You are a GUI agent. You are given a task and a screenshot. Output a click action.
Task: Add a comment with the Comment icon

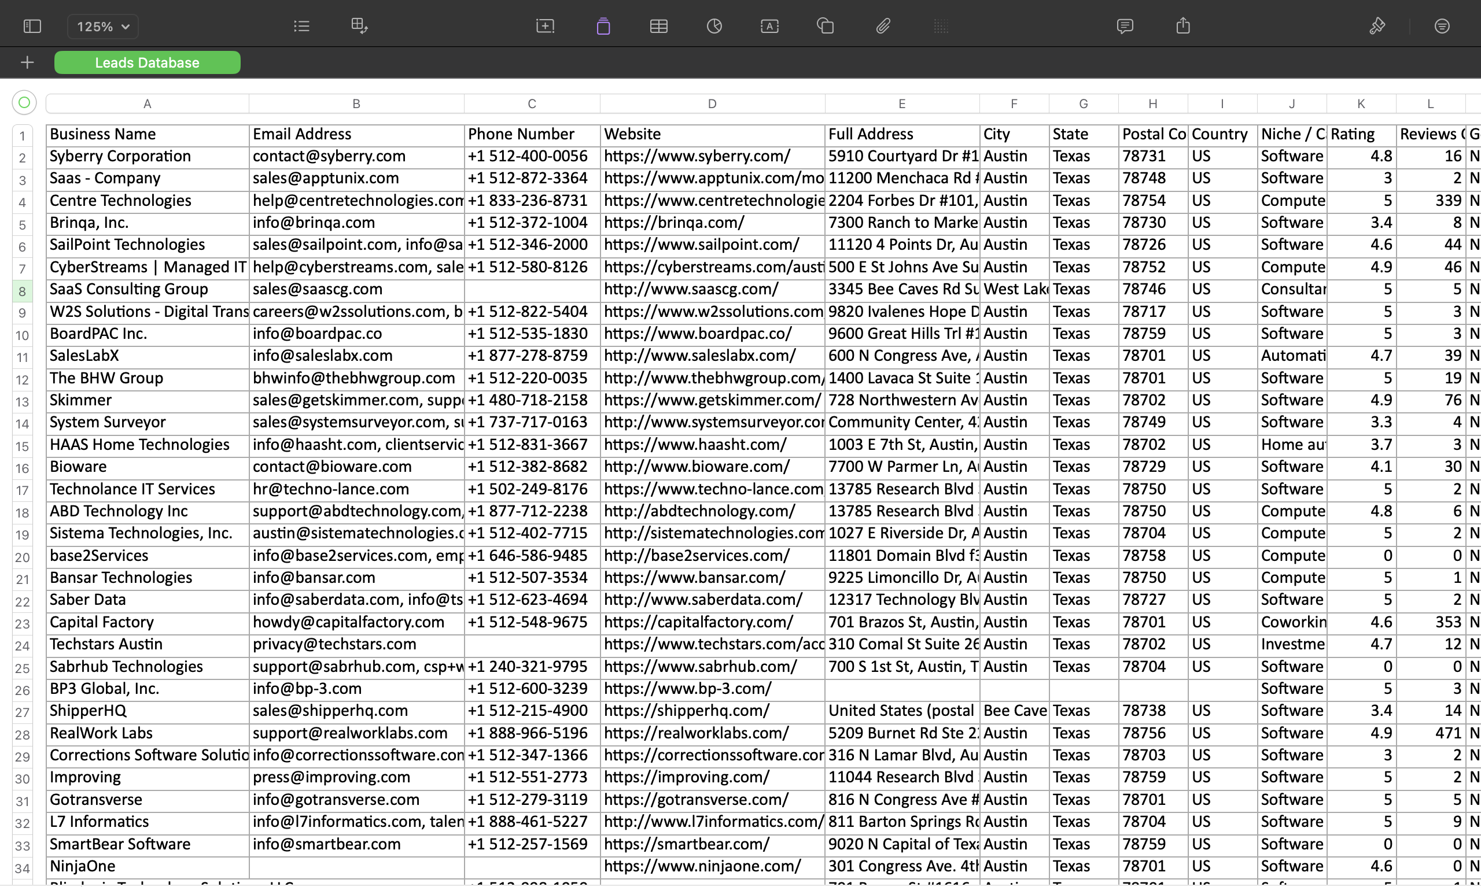pos(1125,26)
